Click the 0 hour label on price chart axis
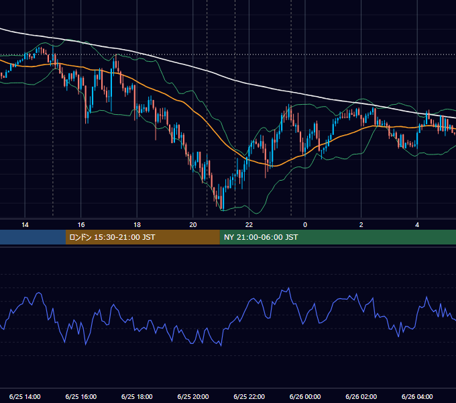The height and width of the screenshot is (403, 456). pyautogui.click(x=305, y=225)
